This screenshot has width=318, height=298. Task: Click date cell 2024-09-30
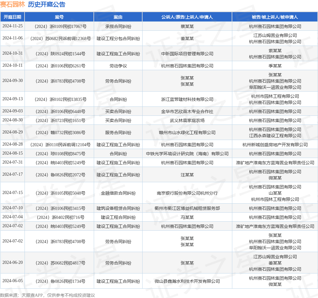(x=12, y=80)
